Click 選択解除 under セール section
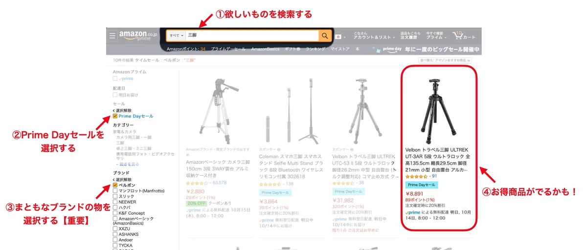 pyautogui.click(x=122, y=110)
